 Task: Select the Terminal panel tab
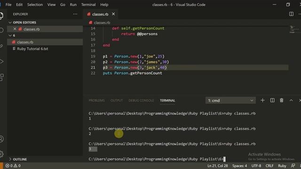pyautogui.click(x=167, y=100)
